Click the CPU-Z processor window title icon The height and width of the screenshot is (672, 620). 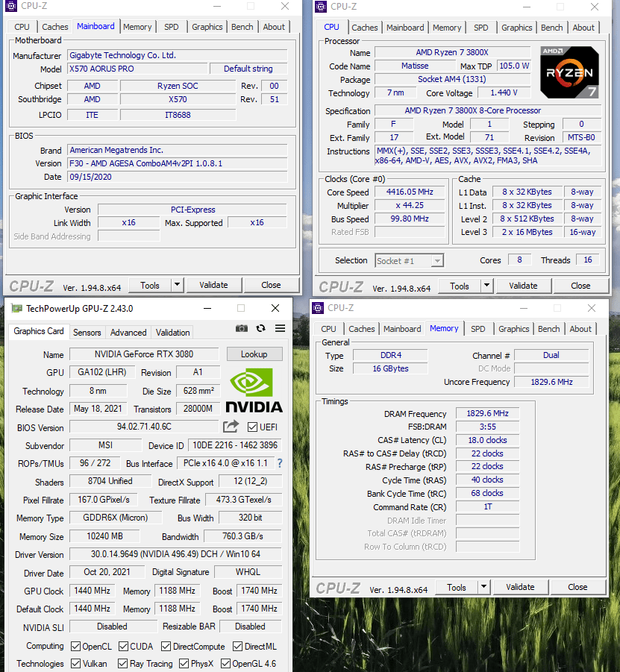coord(321,7)
